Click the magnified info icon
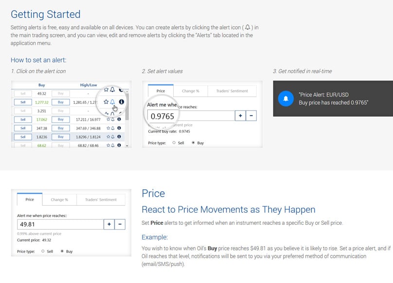 pyautogui.click(x=121, y=102)
